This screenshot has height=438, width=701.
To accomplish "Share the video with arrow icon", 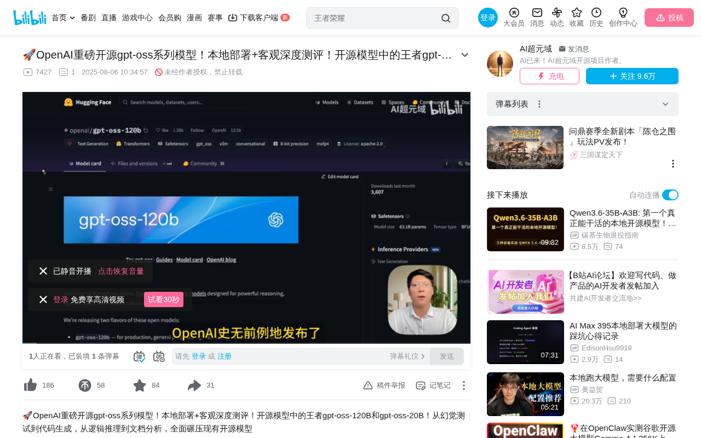I will click(x=194, y=385).
